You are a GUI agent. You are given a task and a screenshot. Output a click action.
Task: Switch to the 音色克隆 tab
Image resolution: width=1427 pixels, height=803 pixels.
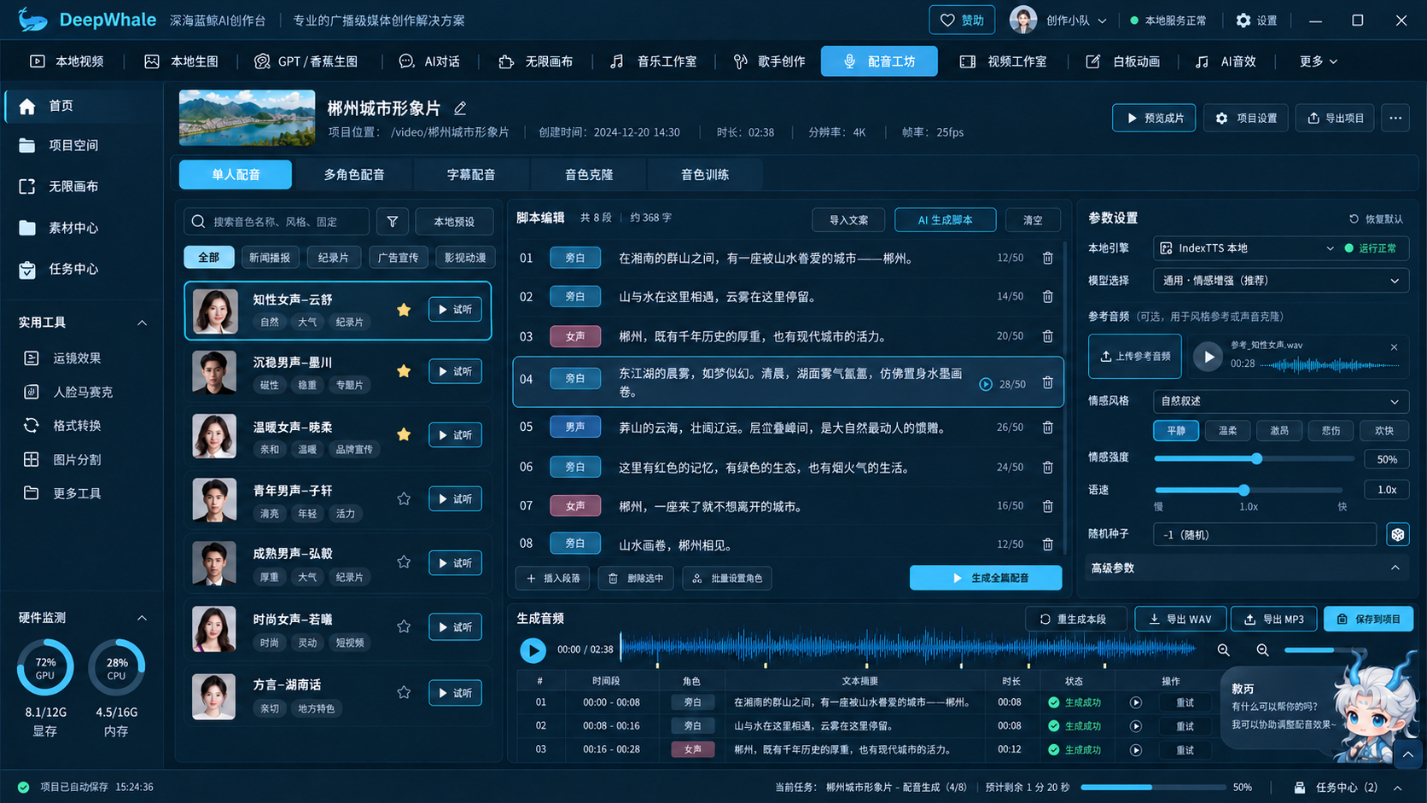589,175
